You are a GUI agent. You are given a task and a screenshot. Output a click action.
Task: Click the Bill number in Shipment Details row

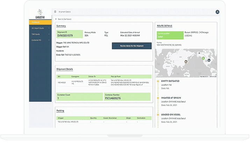[62, 83]
